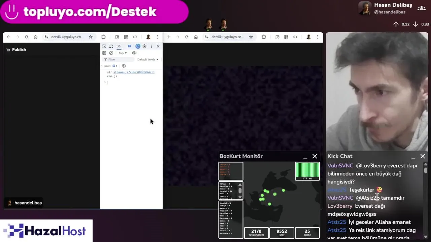
Task: Bookmark this page in left browser window
Action: pos(91,37)
